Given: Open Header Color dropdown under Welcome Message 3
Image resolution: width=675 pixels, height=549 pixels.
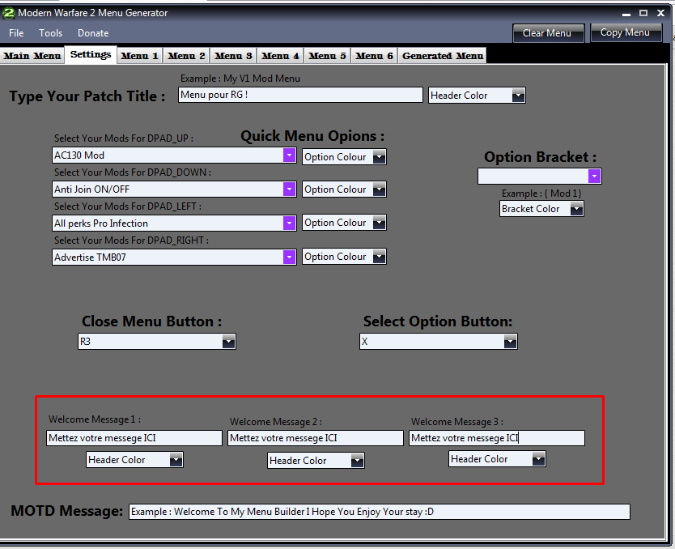Looking at the screenshot, I should pyautogui.click(x=497, y=459).
